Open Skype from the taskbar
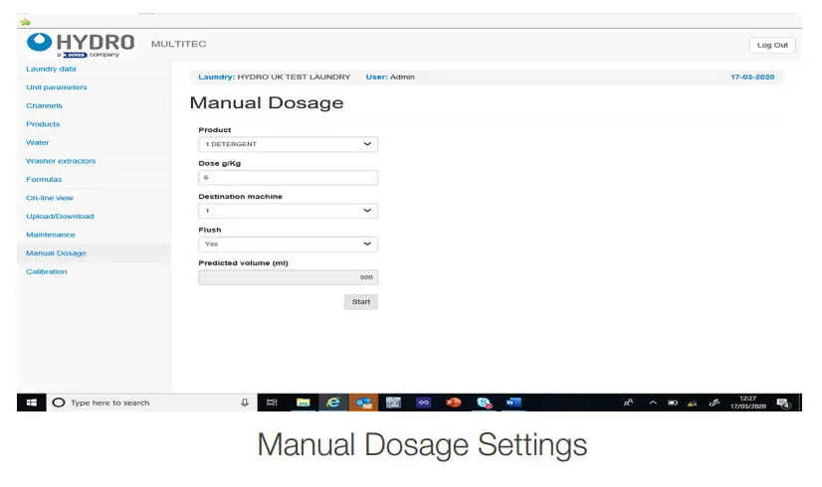 [485, 403]
